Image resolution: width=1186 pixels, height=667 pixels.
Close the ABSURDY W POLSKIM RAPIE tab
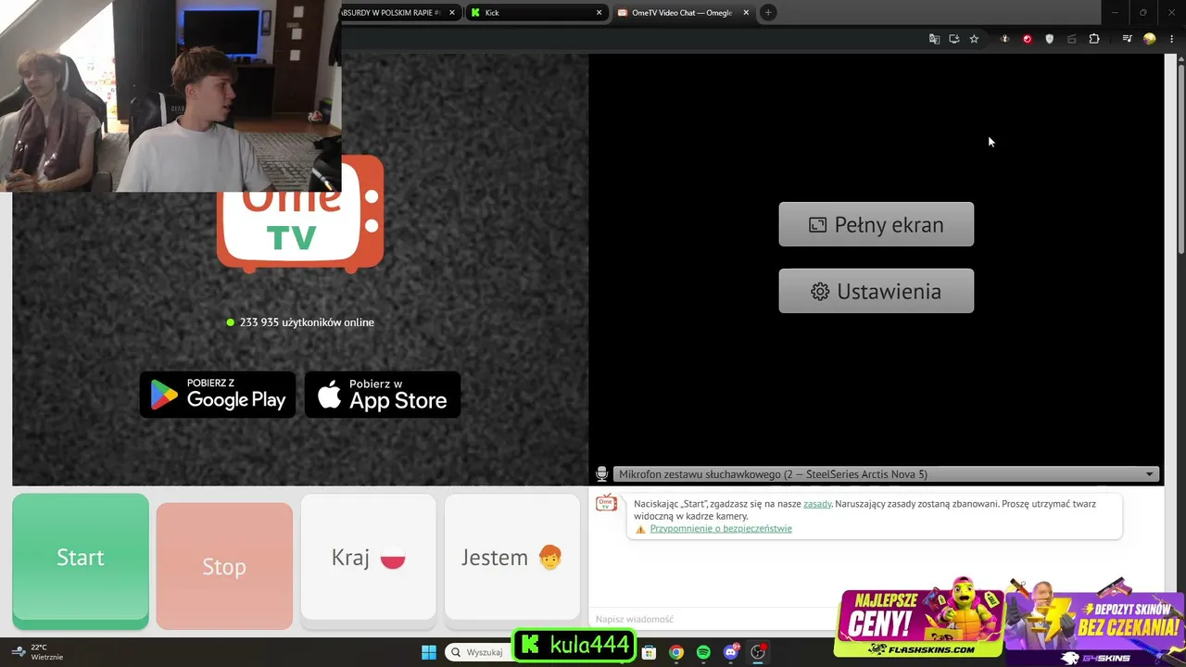click(x=452, y=13)
